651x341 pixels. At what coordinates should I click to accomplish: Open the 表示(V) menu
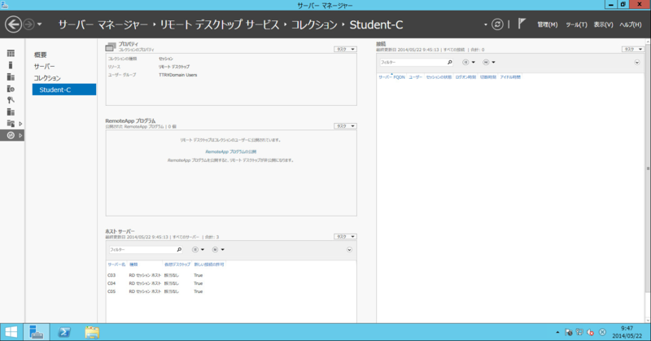603,25
